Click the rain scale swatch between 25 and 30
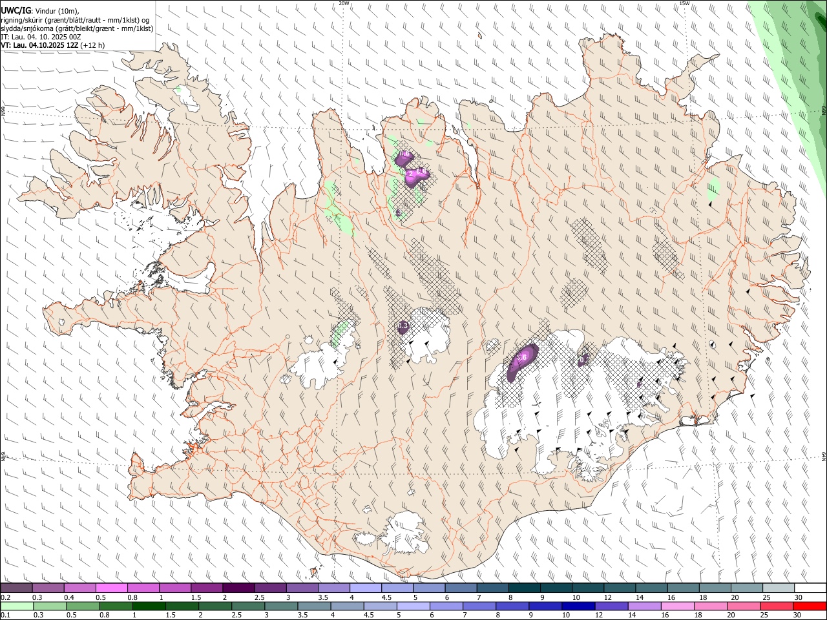The image size is (827, 620). coord(777,606)
